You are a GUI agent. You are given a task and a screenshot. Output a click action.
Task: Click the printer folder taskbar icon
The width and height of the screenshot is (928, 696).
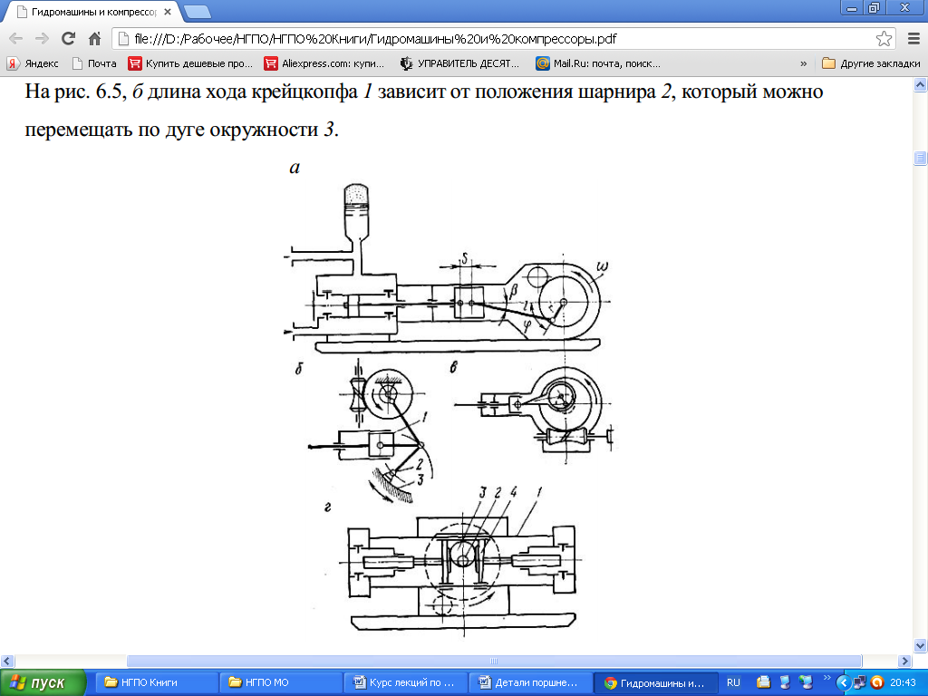click(763, 682)
